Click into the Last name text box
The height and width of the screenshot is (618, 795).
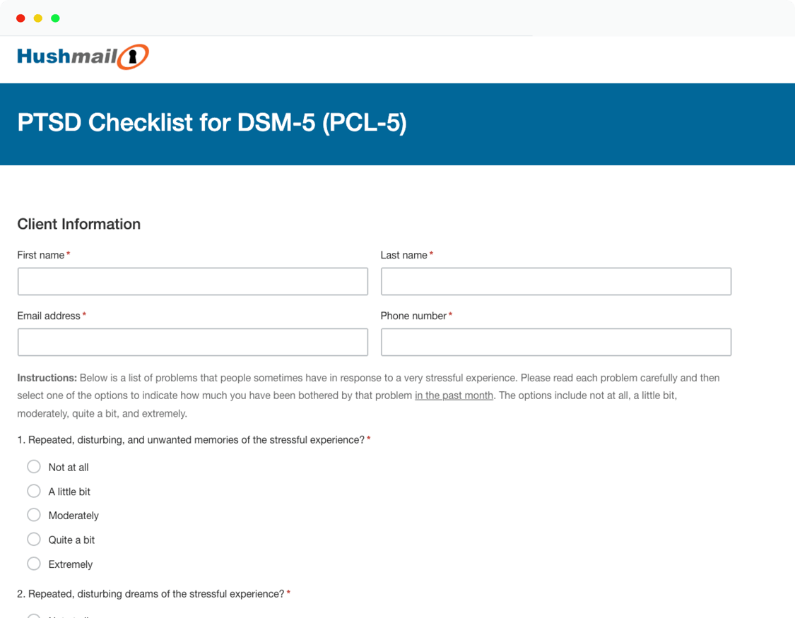pyautogui.click(x=555, y=281)
